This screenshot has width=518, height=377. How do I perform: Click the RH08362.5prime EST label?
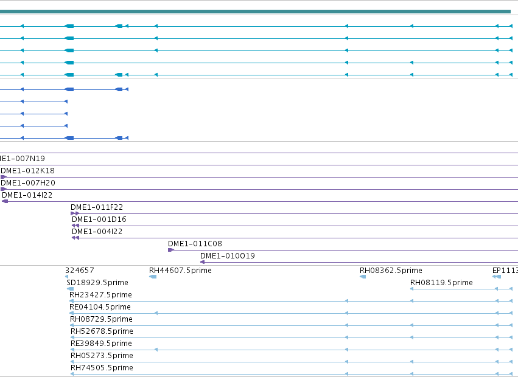click(391, 271)
